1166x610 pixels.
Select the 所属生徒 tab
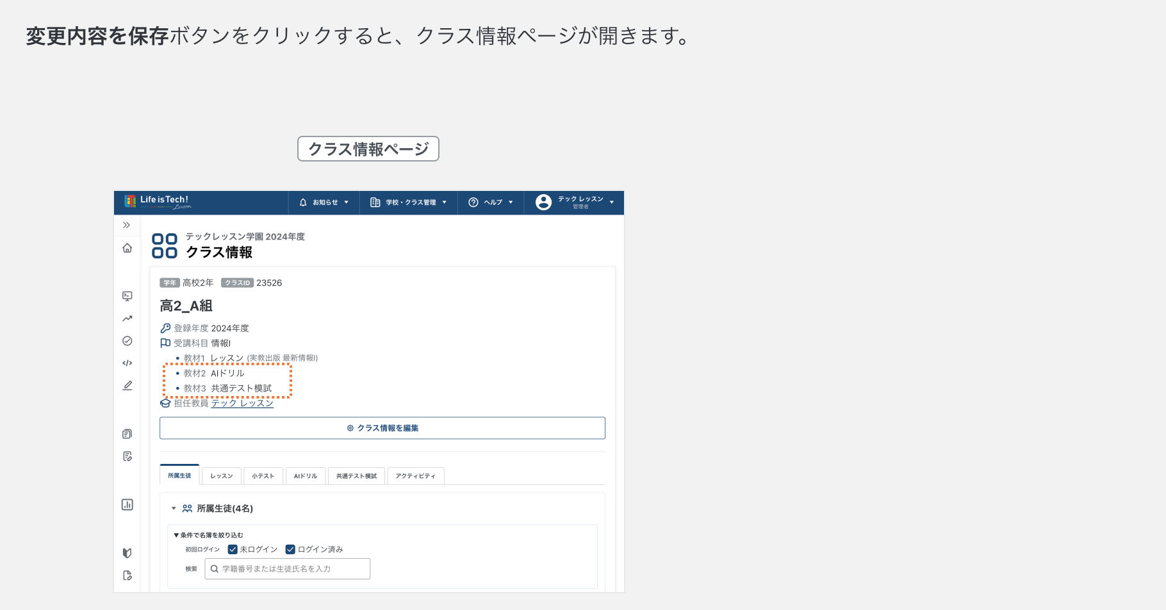click(x=179, y=475)
